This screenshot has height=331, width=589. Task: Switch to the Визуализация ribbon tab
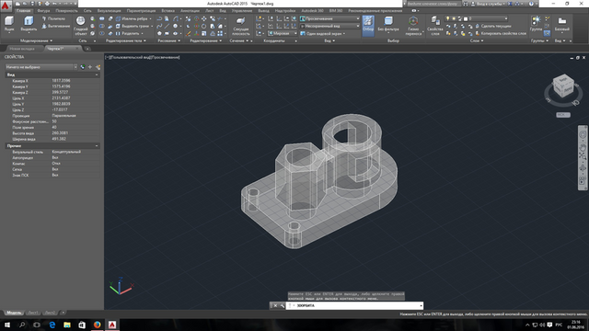point(109,11)
